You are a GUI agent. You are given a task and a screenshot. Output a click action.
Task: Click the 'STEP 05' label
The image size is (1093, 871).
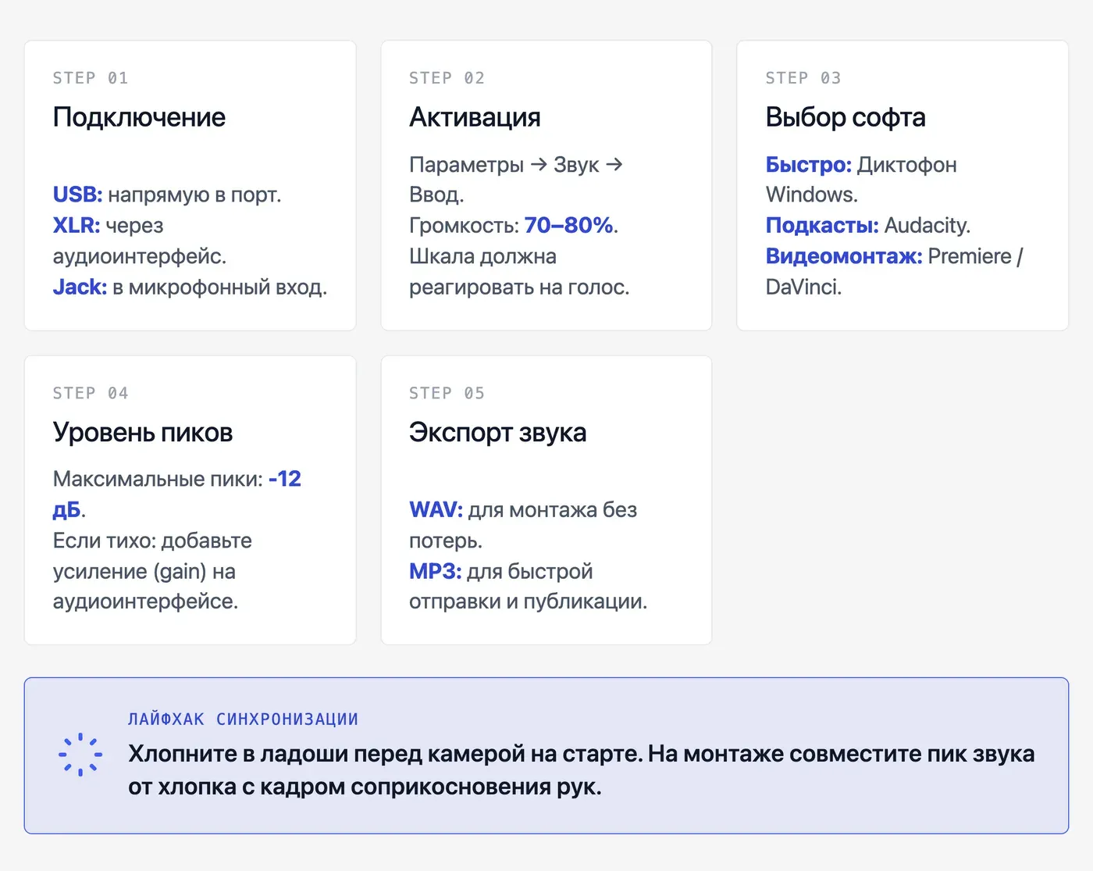pyautogui.click(x=447, y=393)
